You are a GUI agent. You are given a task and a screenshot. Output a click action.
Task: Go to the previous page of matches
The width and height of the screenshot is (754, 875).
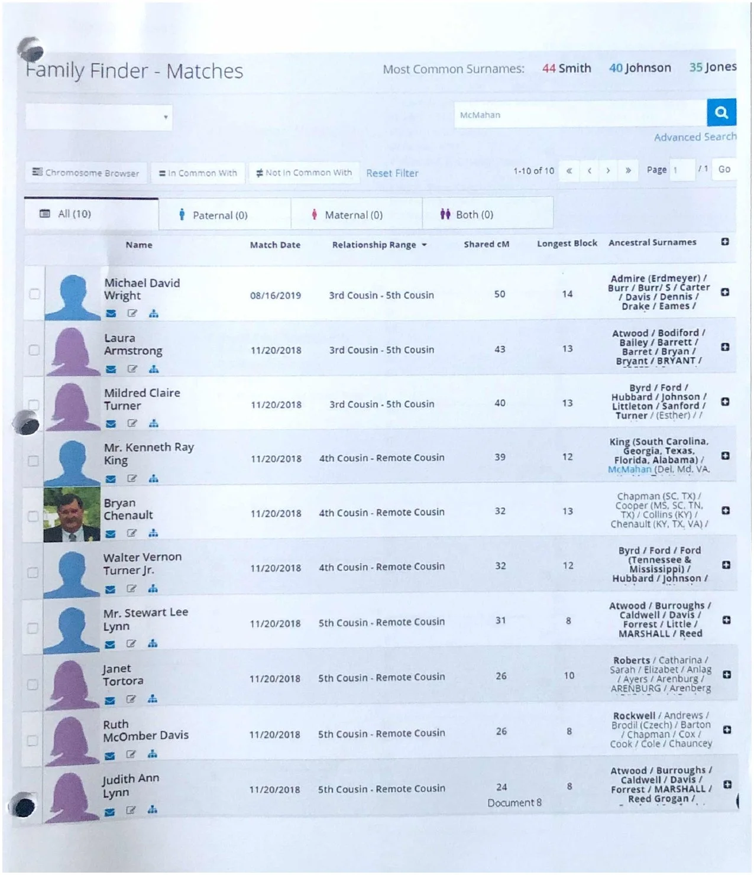[589, 171]
